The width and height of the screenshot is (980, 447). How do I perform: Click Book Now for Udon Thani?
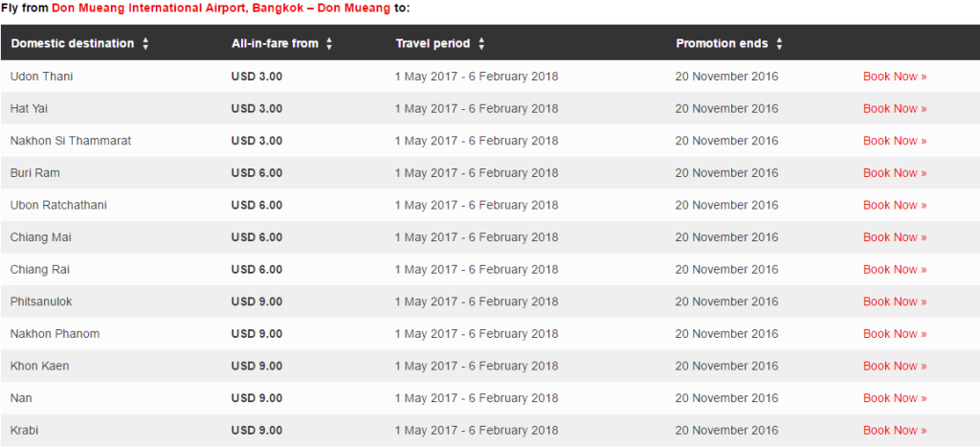click(894, 77)
